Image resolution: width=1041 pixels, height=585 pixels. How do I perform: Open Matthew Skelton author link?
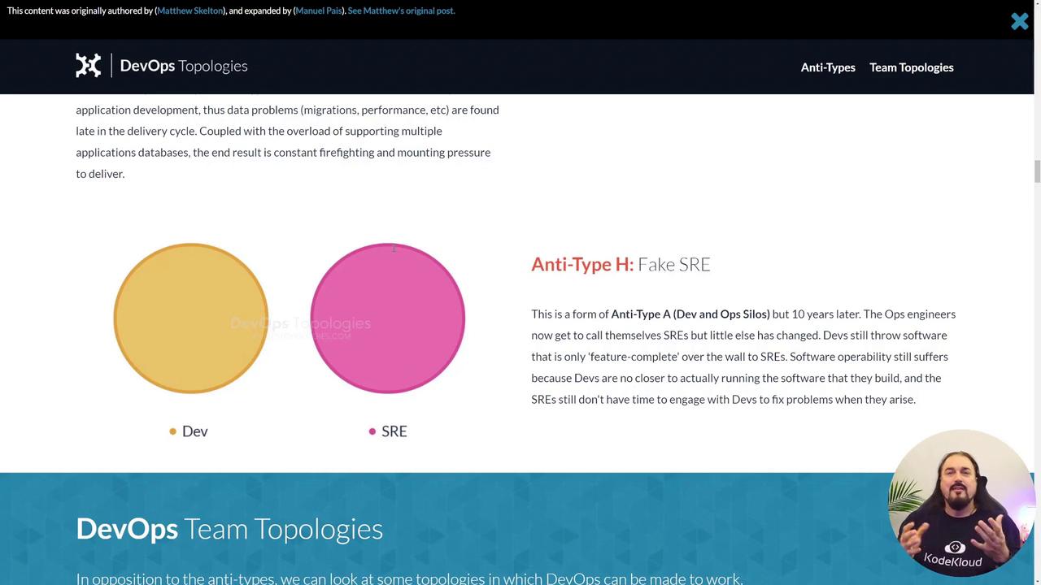(189, 11)
